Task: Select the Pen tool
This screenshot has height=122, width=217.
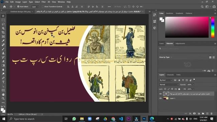Action: [3, 78]
